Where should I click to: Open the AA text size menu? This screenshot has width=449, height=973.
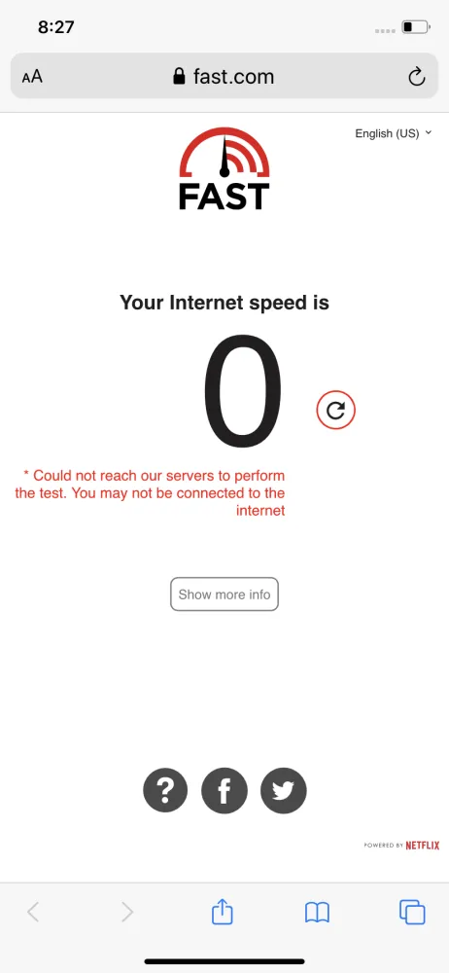32,77
